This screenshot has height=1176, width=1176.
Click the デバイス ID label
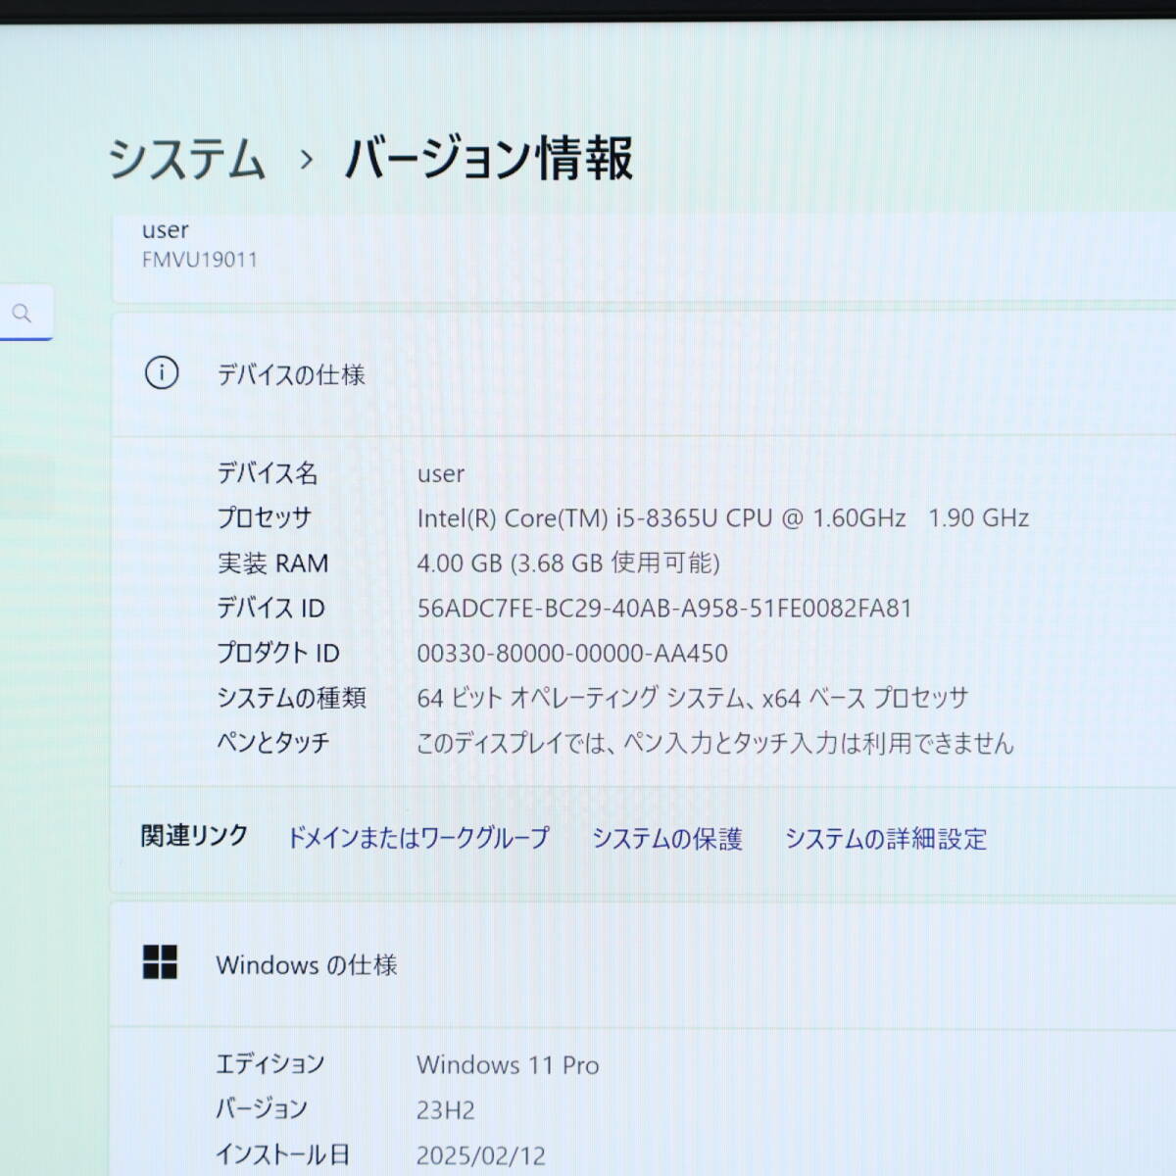coord(270,609)
